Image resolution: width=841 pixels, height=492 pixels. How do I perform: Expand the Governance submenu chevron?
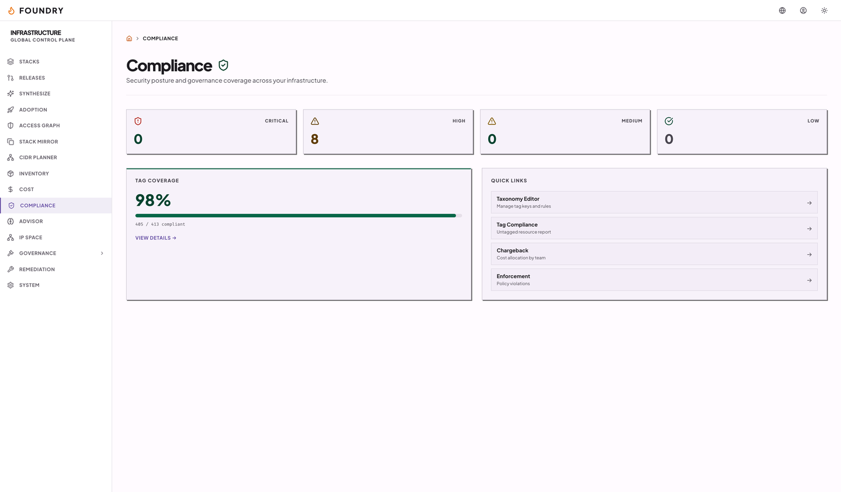coord(102,254)
